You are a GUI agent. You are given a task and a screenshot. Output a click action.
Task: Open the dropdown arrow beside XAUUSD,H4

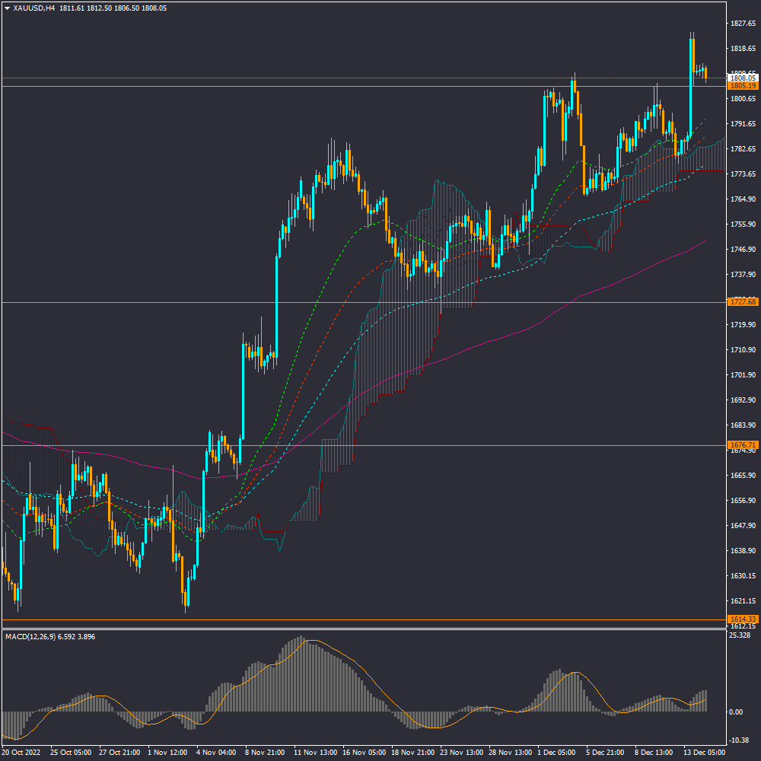tap(7, 8)
